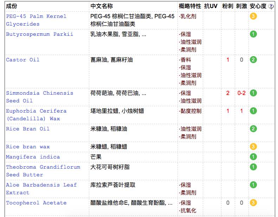Click Chinese name 库拉索芦荟叶提取
Viewport: 278px width, 217px height.
tap(113, 185)
